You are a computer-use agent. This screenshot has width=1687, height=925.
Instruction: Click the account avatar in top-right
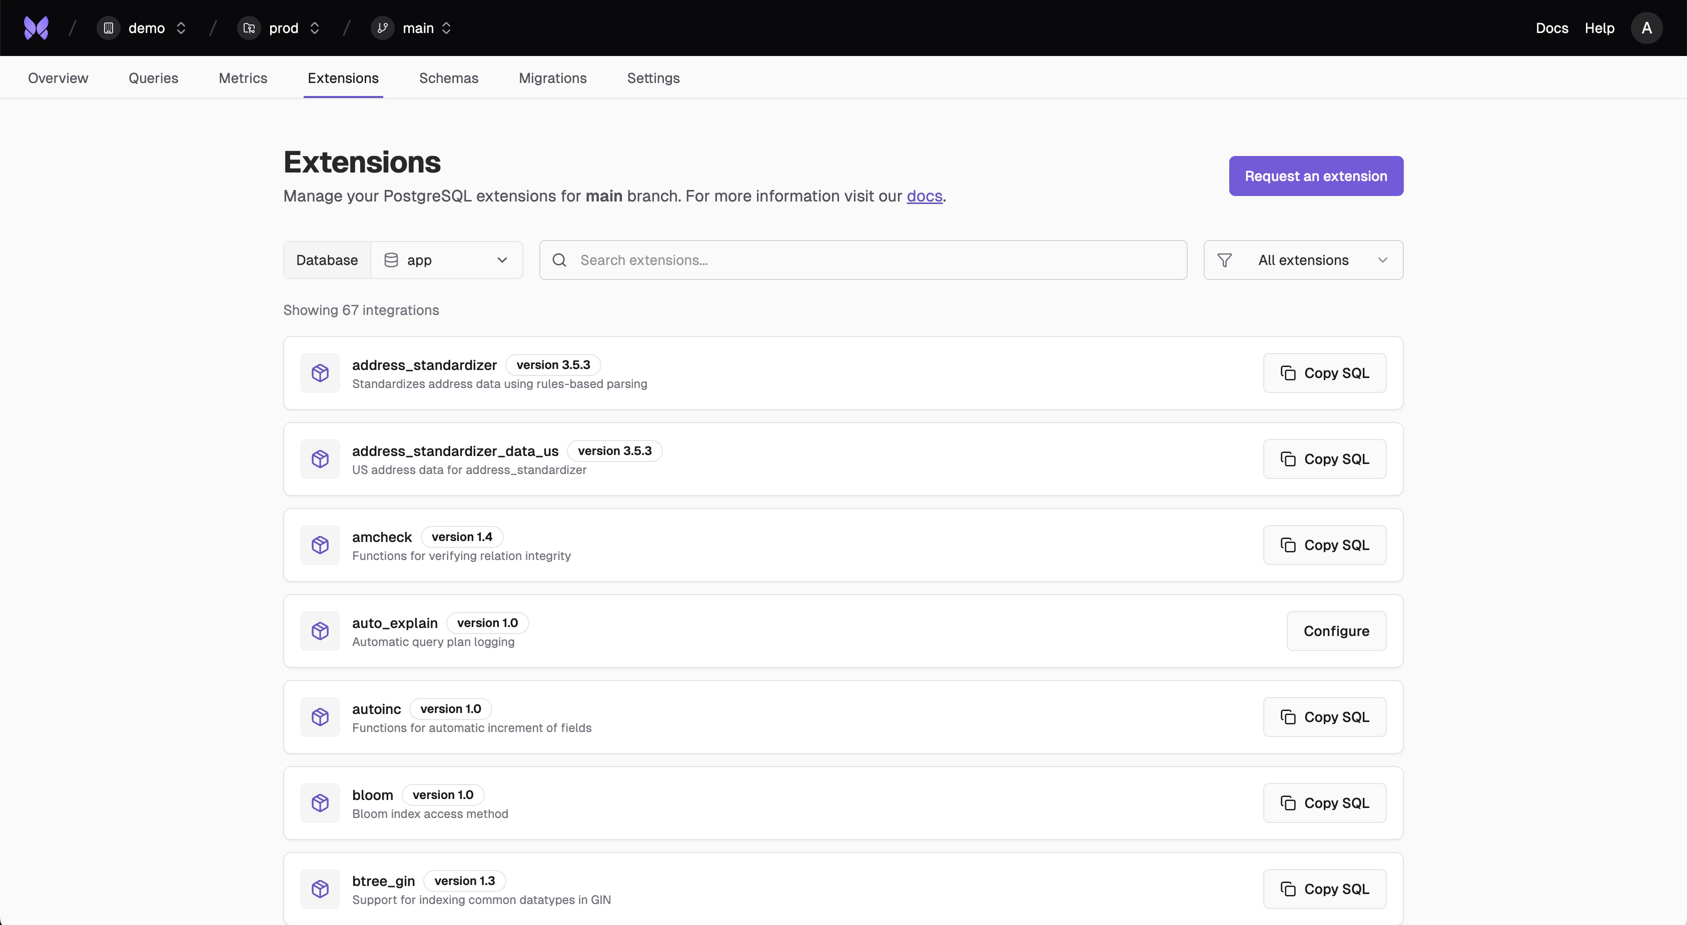coord(1647,27)
